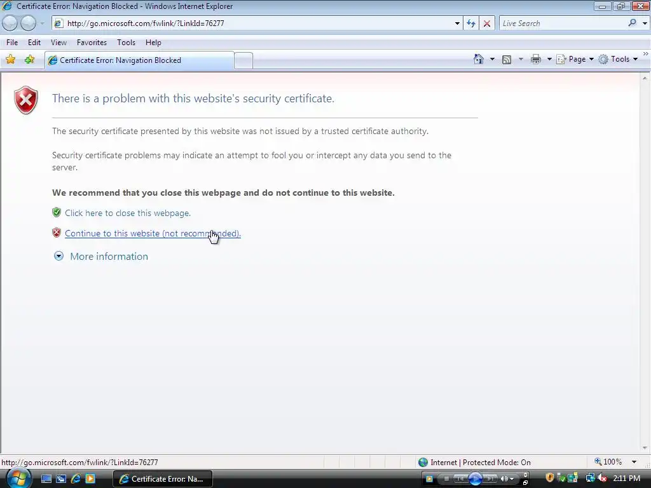Click the Media Player toolbar next button
The width and height of the screenshot is (651, 488).
(490, 479)
